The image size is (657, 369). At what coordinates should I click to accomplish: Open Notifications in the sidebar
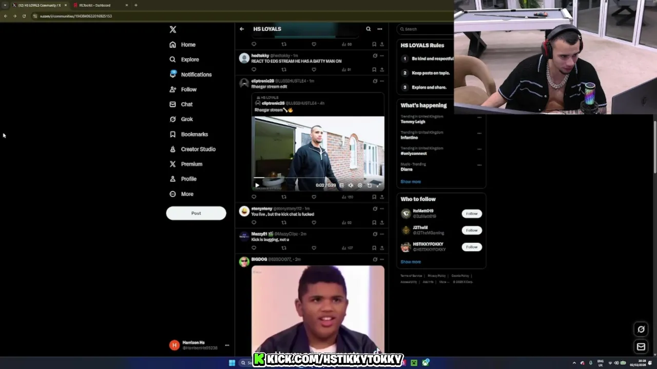click(190, 74)
